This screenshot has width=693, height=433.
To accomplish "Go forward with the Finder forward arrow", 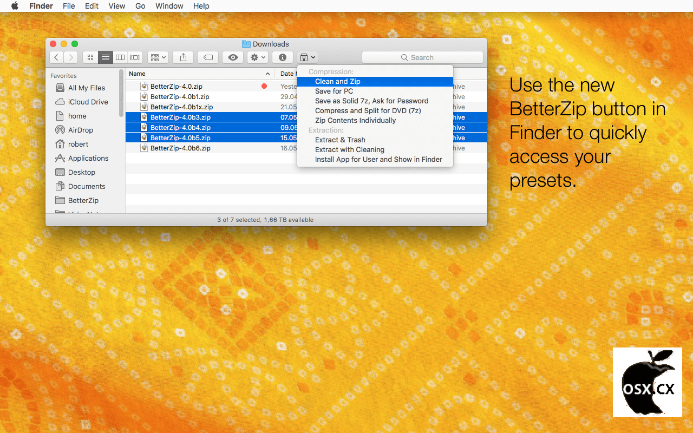I will coord(70,57).
